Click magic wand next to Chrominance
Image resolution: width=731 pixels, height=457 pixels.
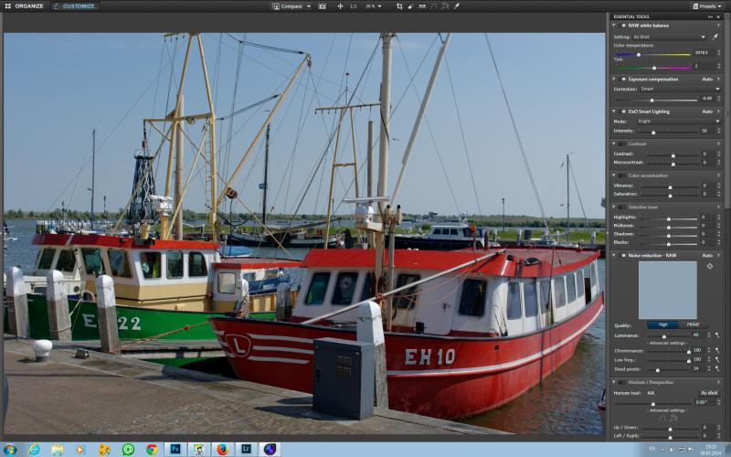point(717,351)
